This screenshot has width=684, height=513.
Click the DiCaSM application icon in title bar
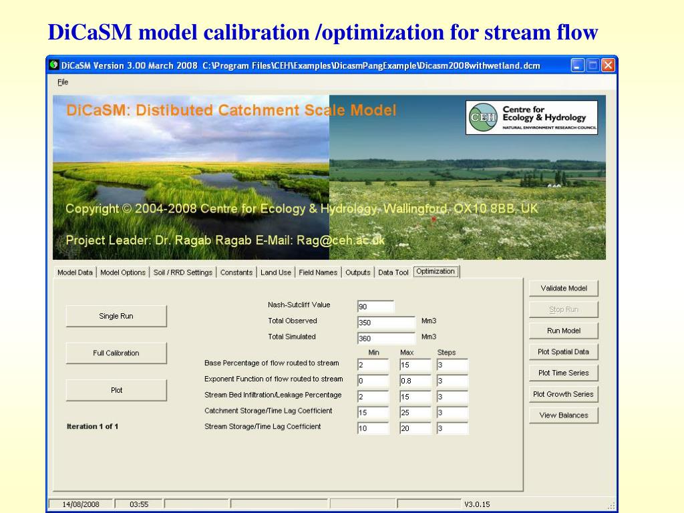click(x=54, y=65)
